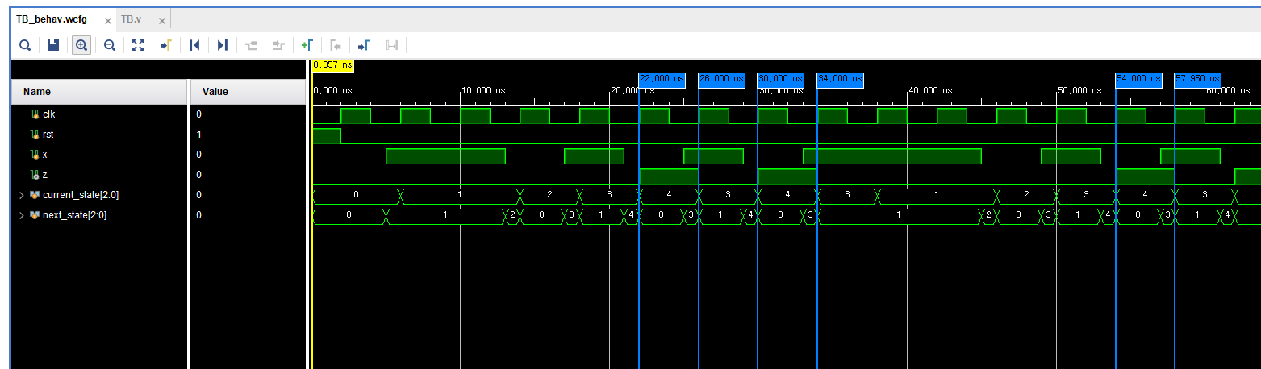Switch to the TB_behav.wcfg tab

[x=52, y=19]
